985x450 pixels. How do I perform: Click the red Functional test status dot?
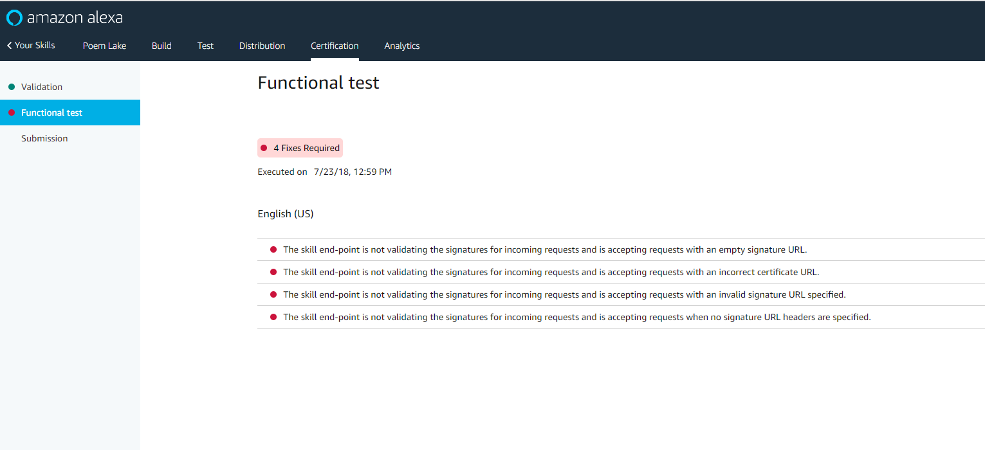click(12, 113)
